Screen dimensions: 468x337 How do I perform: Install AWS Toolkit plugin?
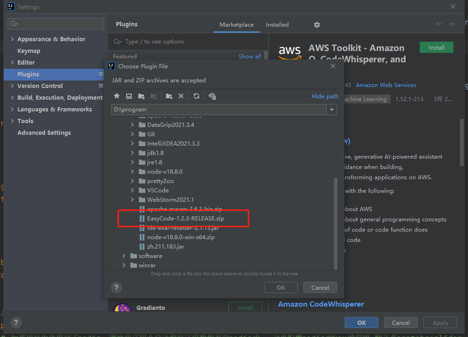click(437, 48)
